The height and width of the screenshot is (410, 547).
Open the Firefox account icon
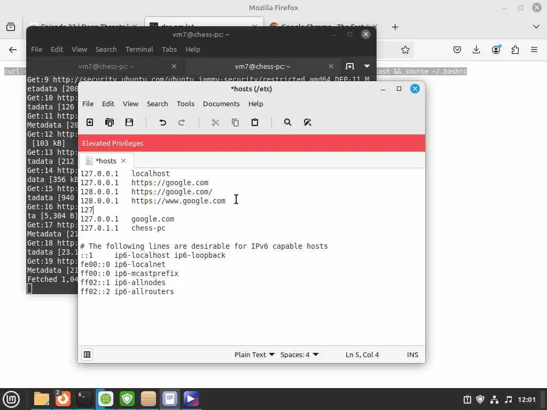(x=496, y=50)
